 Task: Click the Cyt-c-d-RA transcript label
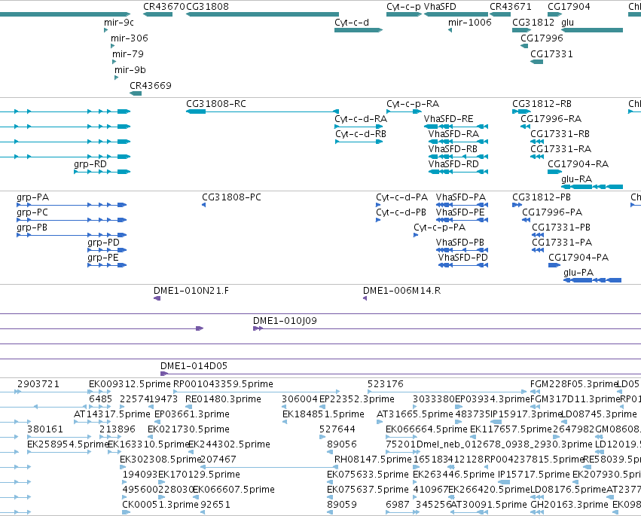361,119
